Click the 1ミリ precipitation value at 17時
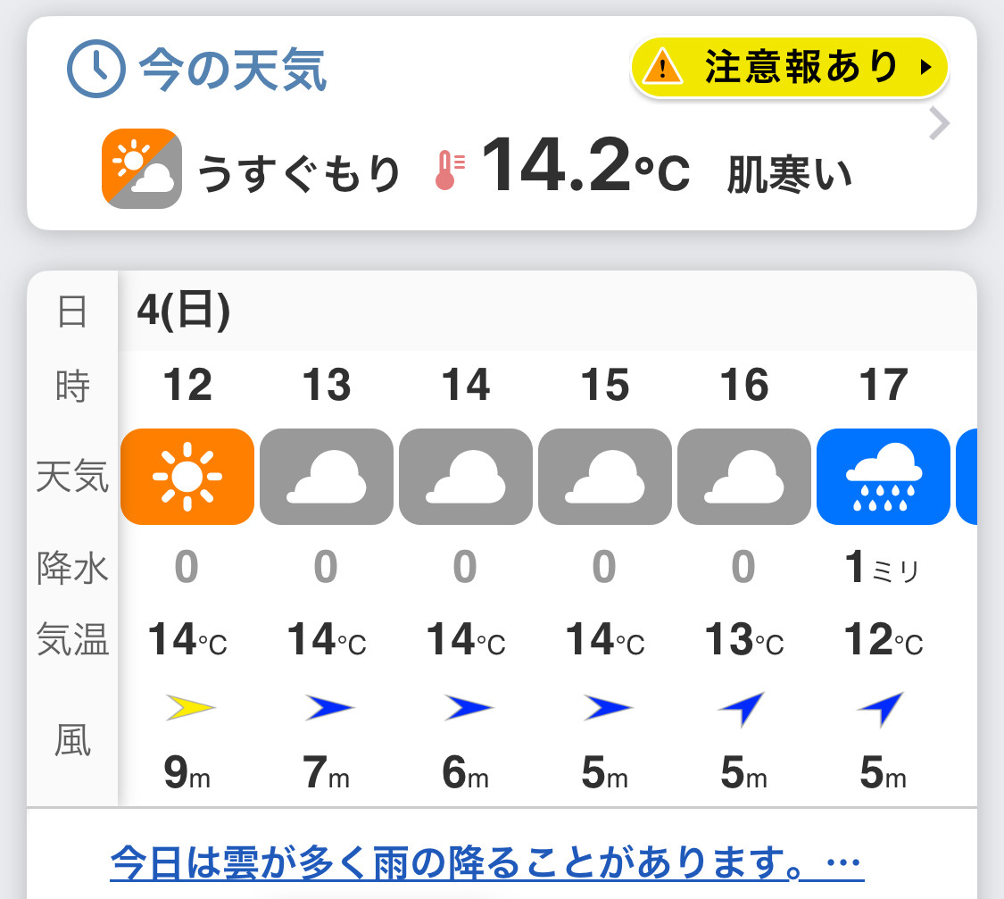The image size is (1004, 899). point(883,567)
